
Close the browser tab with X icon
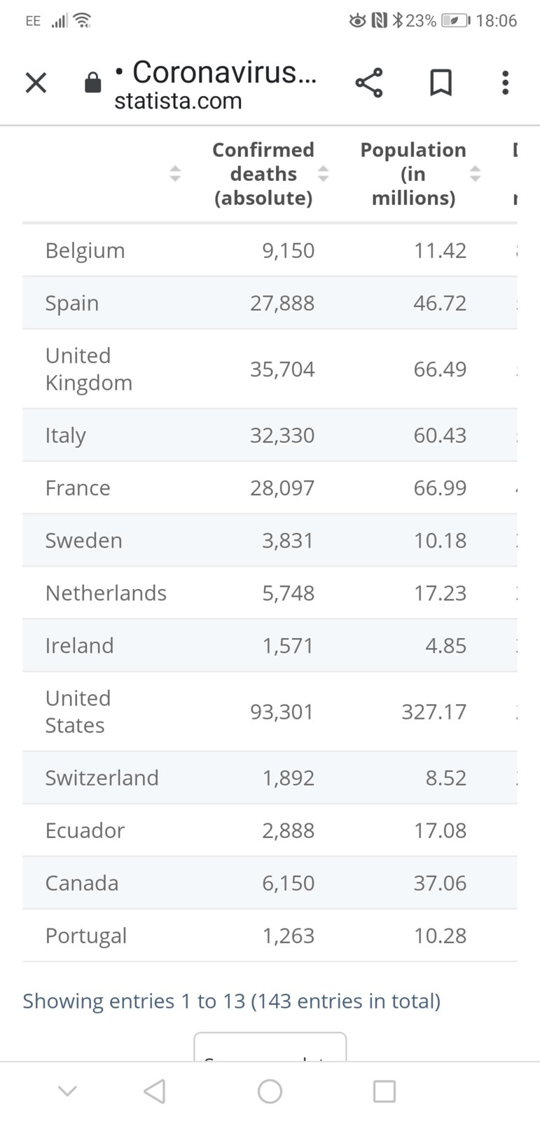36,83
